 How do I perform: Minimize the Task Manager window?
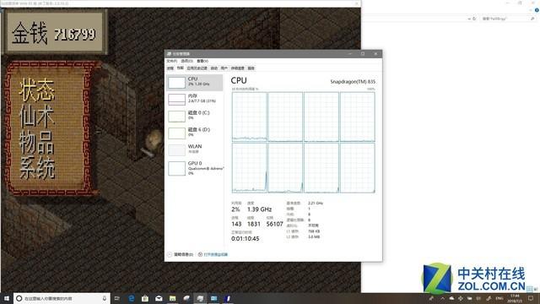coord(350,54)
